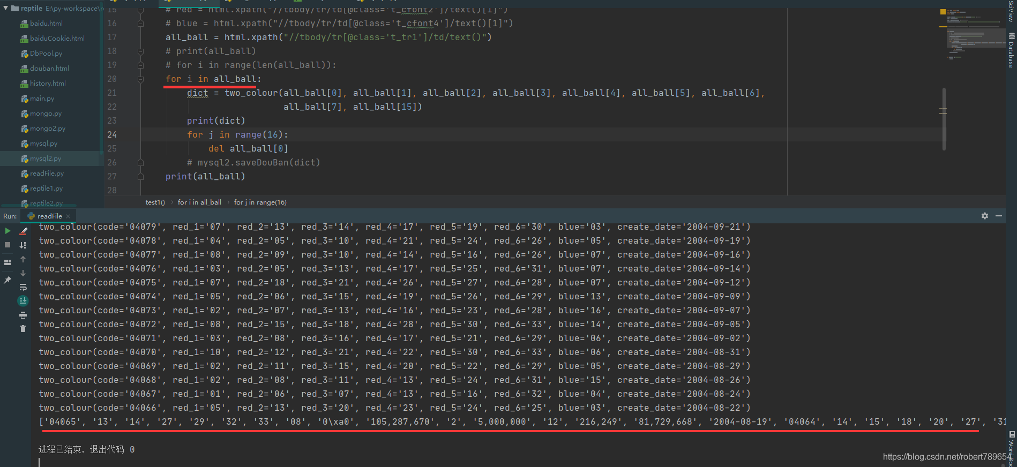1017x467 pixels.
Task: Collapse the reptile project folder
Action: tap(6, 8)
